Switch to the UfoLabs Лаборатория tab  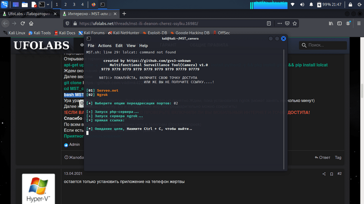(30, 14)
